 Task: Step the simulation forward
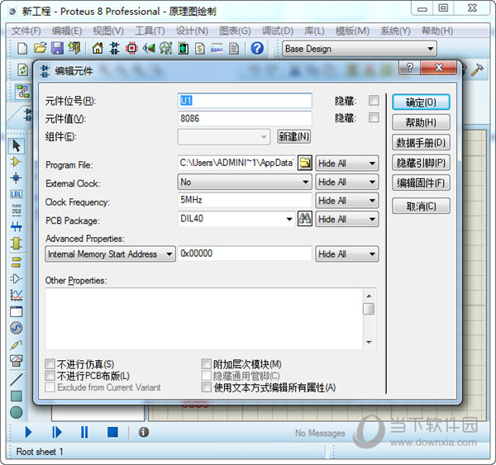coord(57,432)
